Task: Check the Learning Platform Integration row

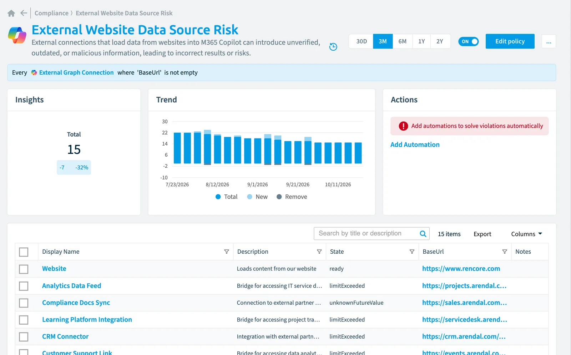Action: click(24, 320)
